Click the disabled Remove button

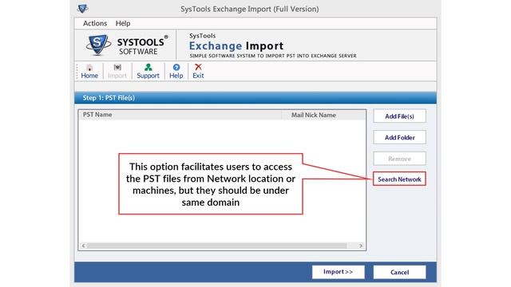coord(399,159)
